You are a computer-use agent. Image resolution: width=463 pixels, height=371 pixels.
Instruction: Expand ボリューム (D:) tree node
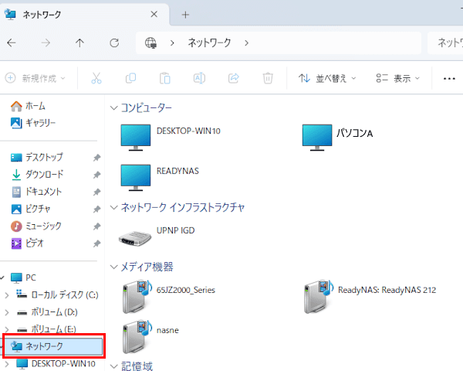[x=7, y=312]
